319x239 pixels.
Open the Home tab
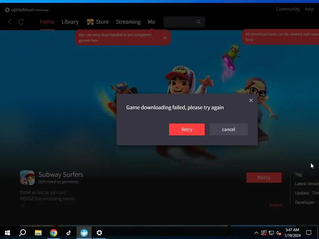click(47, 22)
